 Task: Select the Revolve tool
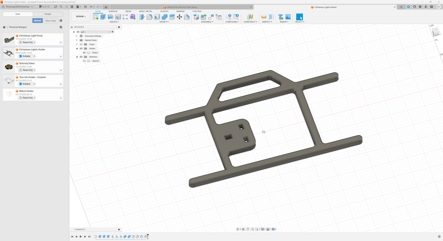(x=110, y=17)
